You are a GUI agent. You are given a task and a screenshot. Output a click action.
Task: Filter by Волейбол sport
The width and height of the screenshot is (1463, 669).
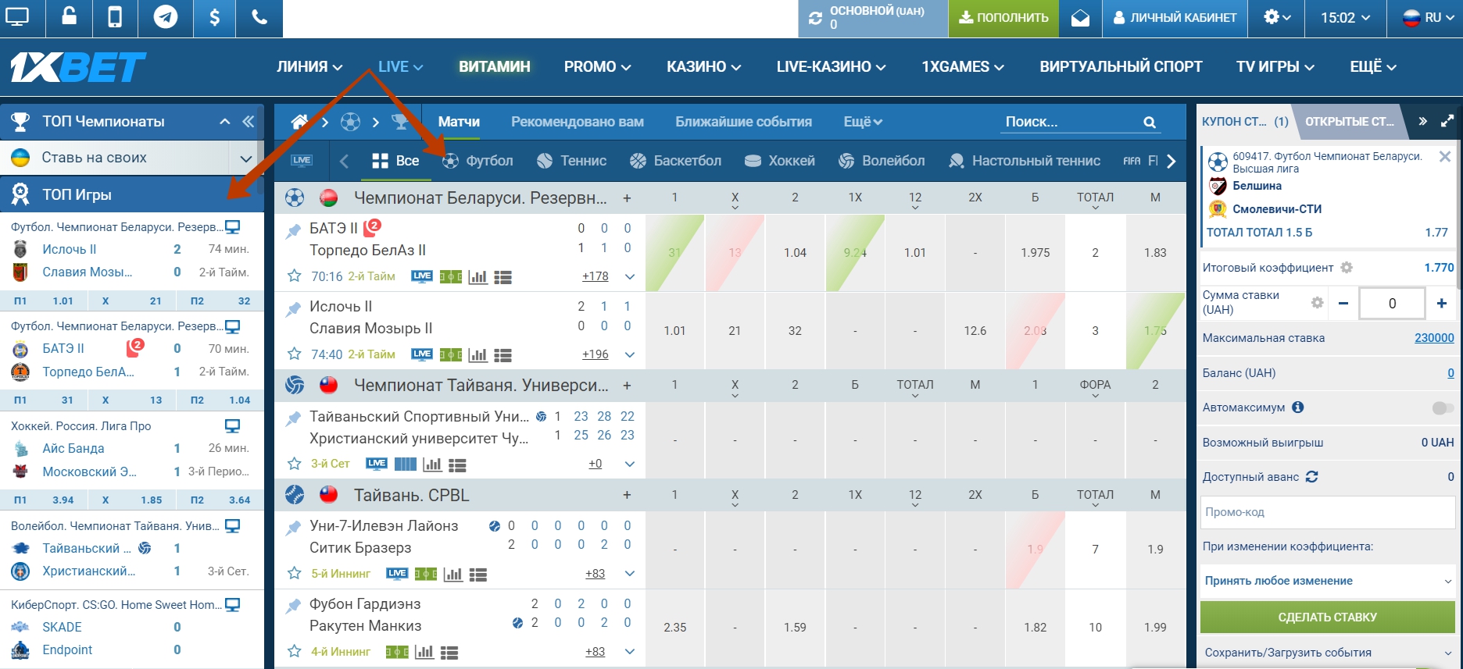click(x=882, y=161)
